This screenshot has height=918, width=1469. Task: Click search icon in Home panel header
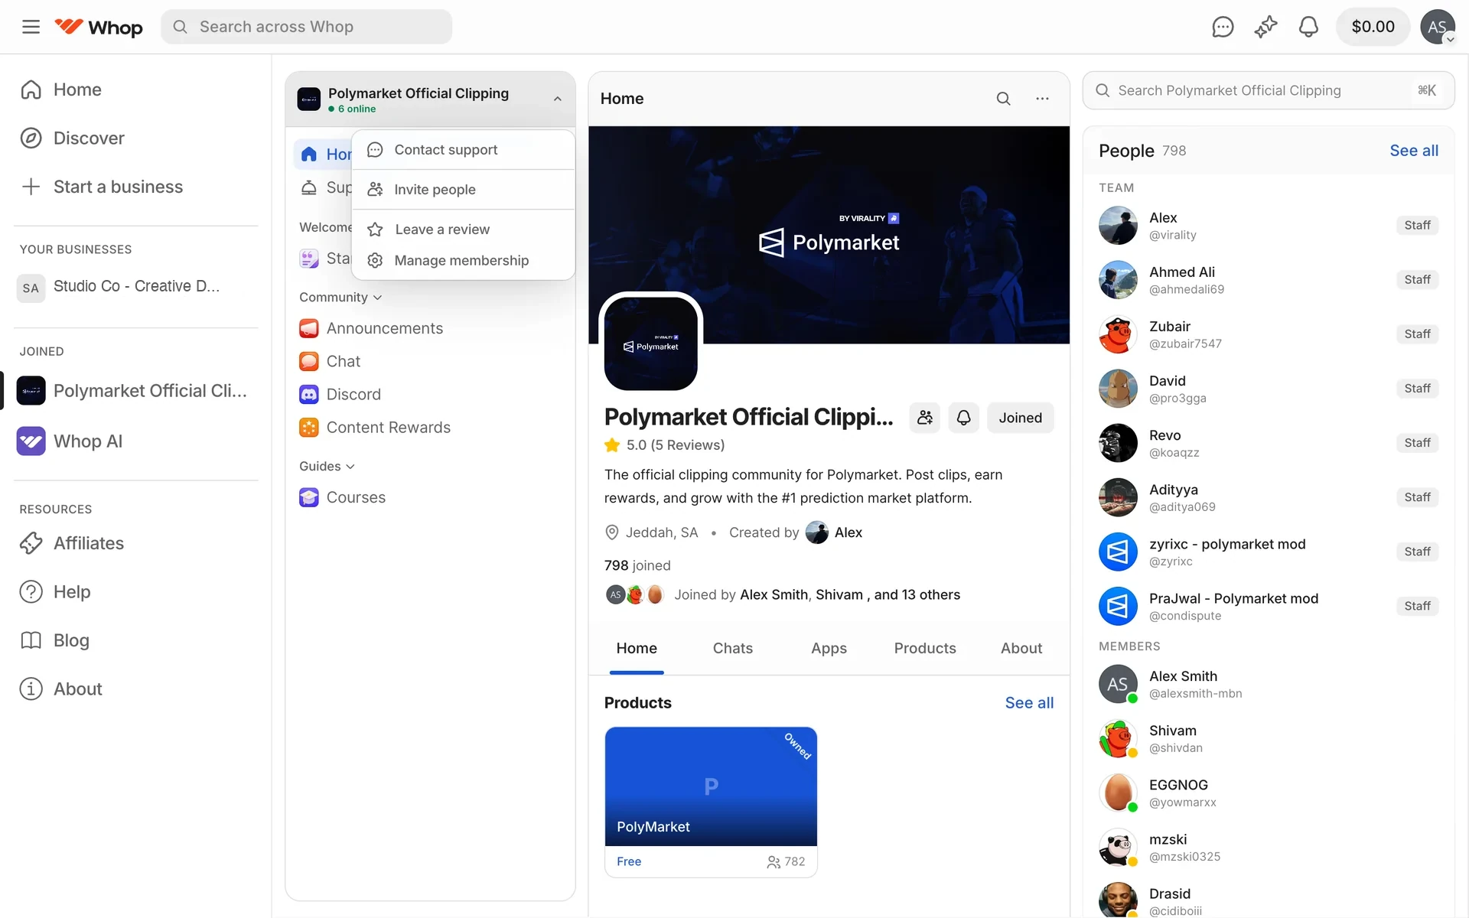pyautogui.click(x=1003, y=99)
